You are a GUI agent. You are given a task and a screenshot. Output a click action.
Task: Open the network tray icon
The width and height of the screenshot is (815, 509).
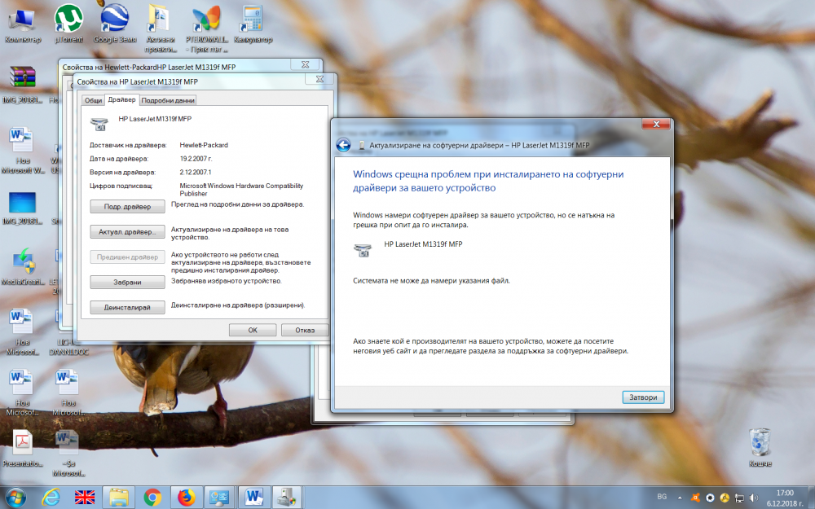739,498
